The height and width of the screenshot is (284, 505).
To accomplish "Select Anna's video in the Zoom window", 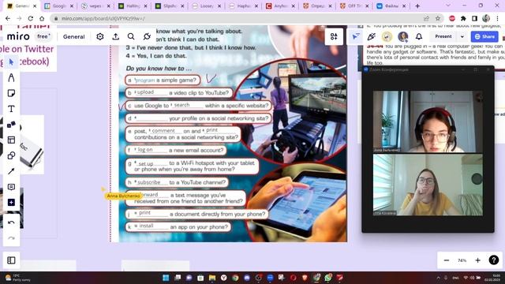I will [428, 121].
